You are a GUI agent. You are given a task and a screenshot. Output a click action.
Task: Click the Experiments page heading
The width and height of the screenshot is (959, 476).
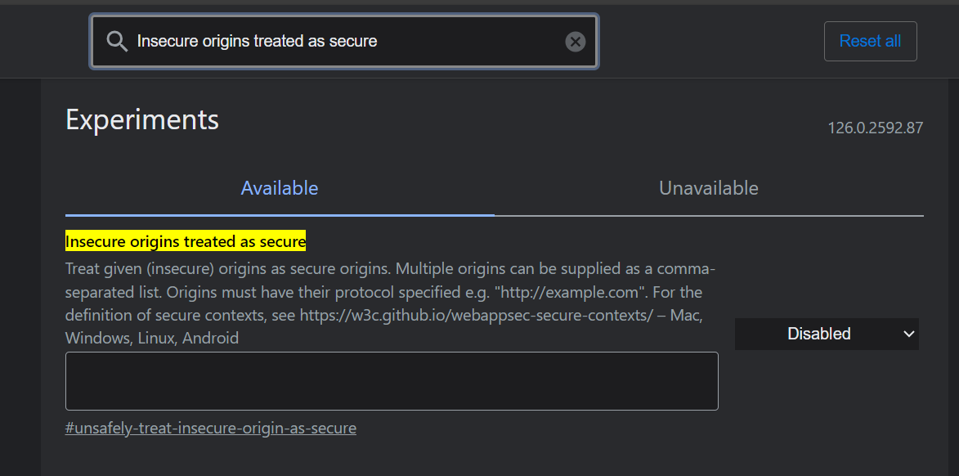[x=142, y=119]
